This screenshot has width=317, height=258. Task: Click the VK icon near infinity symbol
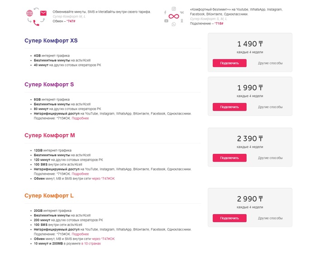pos(182,12)
